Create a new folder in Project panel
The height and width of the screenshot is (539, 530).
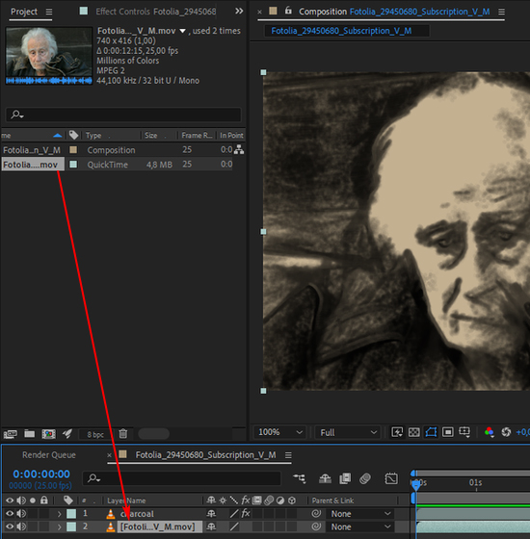click(x=30, y=434)
